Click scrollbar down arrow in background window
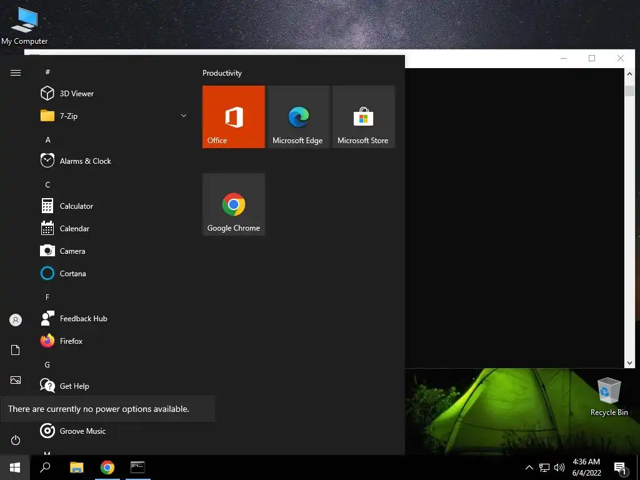 coord(629,362)
